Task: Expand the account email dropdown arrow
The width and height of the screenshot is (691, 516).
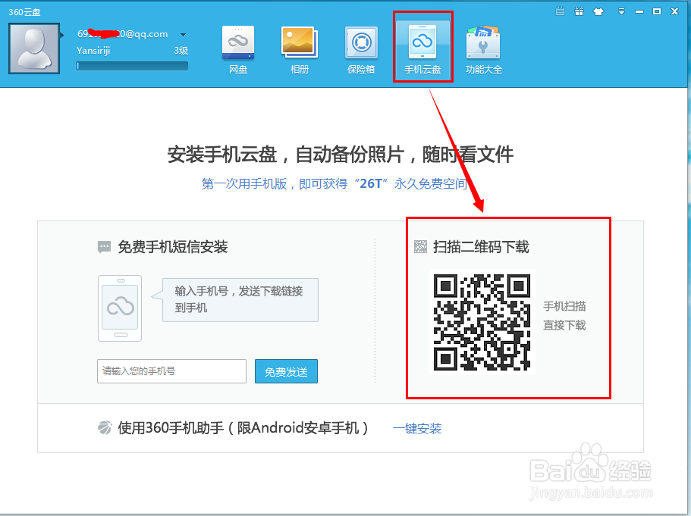Action: point(183,34)
